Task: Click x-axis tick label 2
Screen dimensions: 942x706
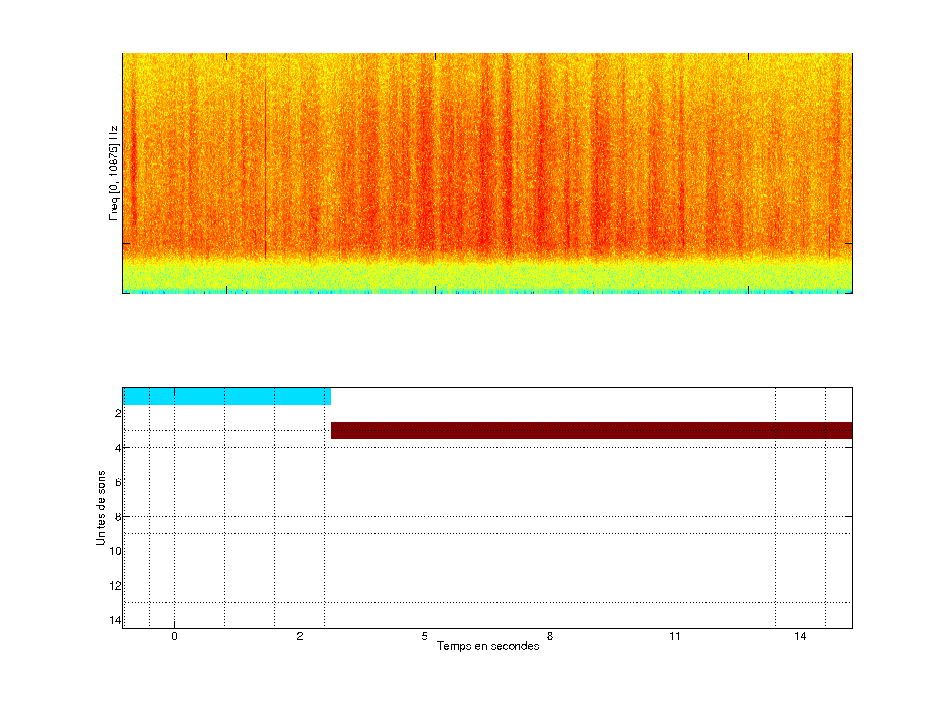Action: click(x=300, y=636)
